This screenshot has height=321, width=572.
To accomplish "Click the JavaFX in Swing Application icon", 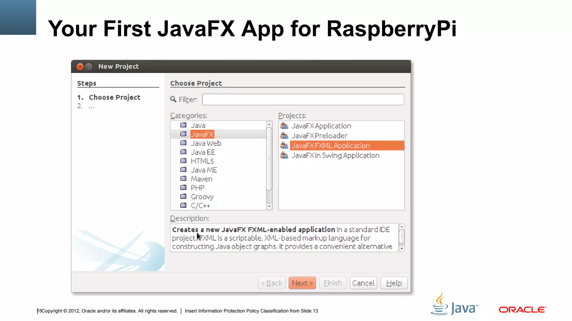I will (284, 155).
